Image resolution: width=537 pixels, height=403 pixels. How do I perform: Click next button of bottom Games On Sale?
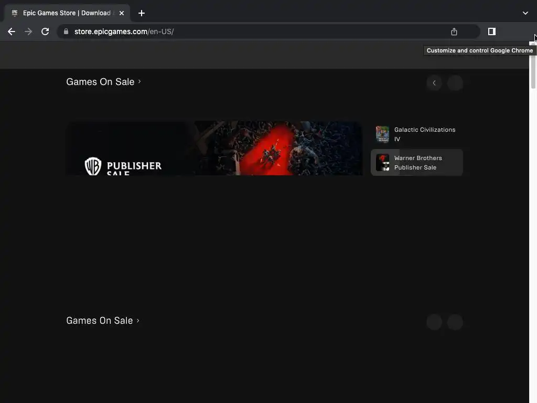[x=455, y=322]
